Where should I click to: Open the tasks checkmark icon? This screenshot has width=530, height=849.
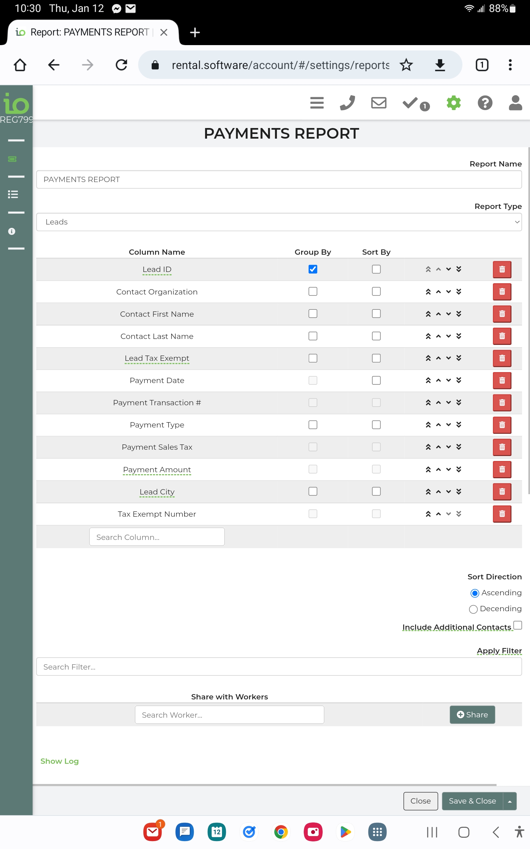tap(411, 103)
